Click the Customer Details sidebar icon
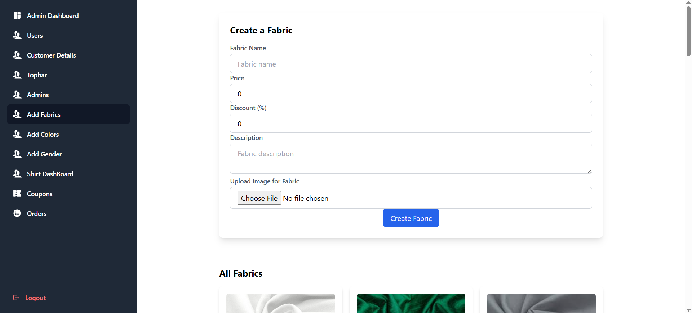Screen dimensions: 692x313 click(17, 55)
